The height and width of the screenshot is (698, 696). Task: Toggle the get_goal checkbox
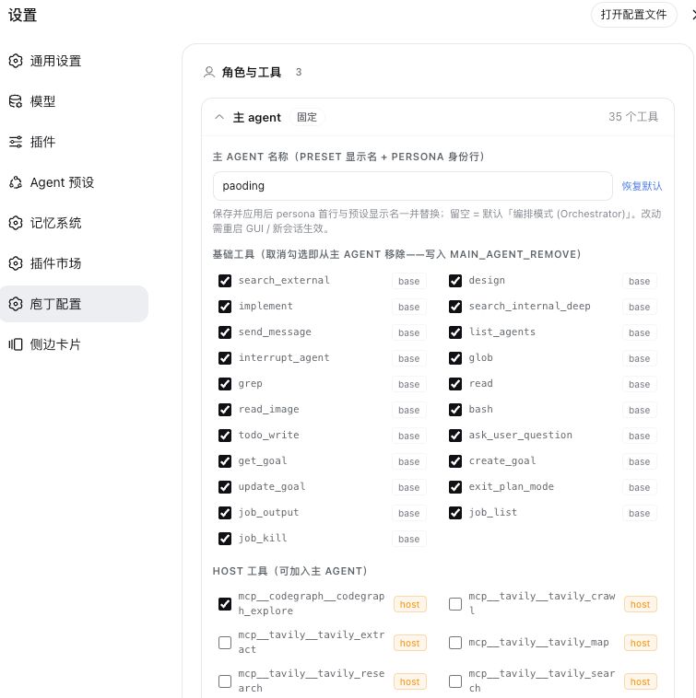(x=225, y=461)
